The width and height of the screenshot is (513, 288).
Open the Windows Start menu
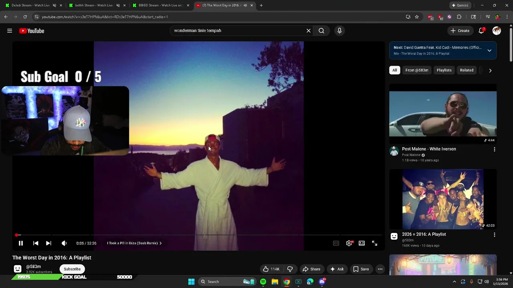pyautogui.click(x=192, y=282)
